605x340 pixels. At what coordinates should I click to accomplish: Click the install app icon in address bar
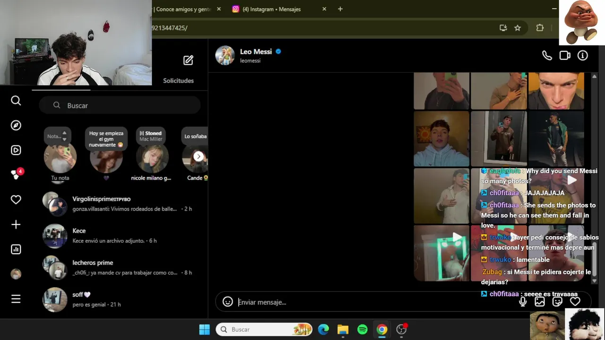click(x=503, y=28)
